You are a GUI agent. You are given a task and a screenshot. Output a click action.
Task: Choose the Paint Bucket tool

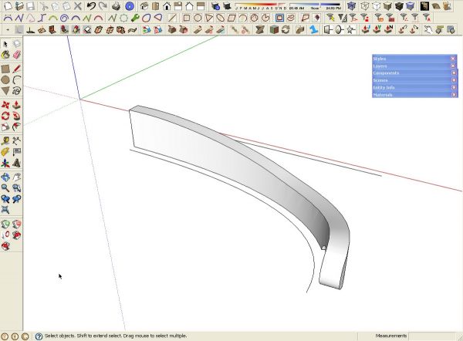click(x=5, y=55)
